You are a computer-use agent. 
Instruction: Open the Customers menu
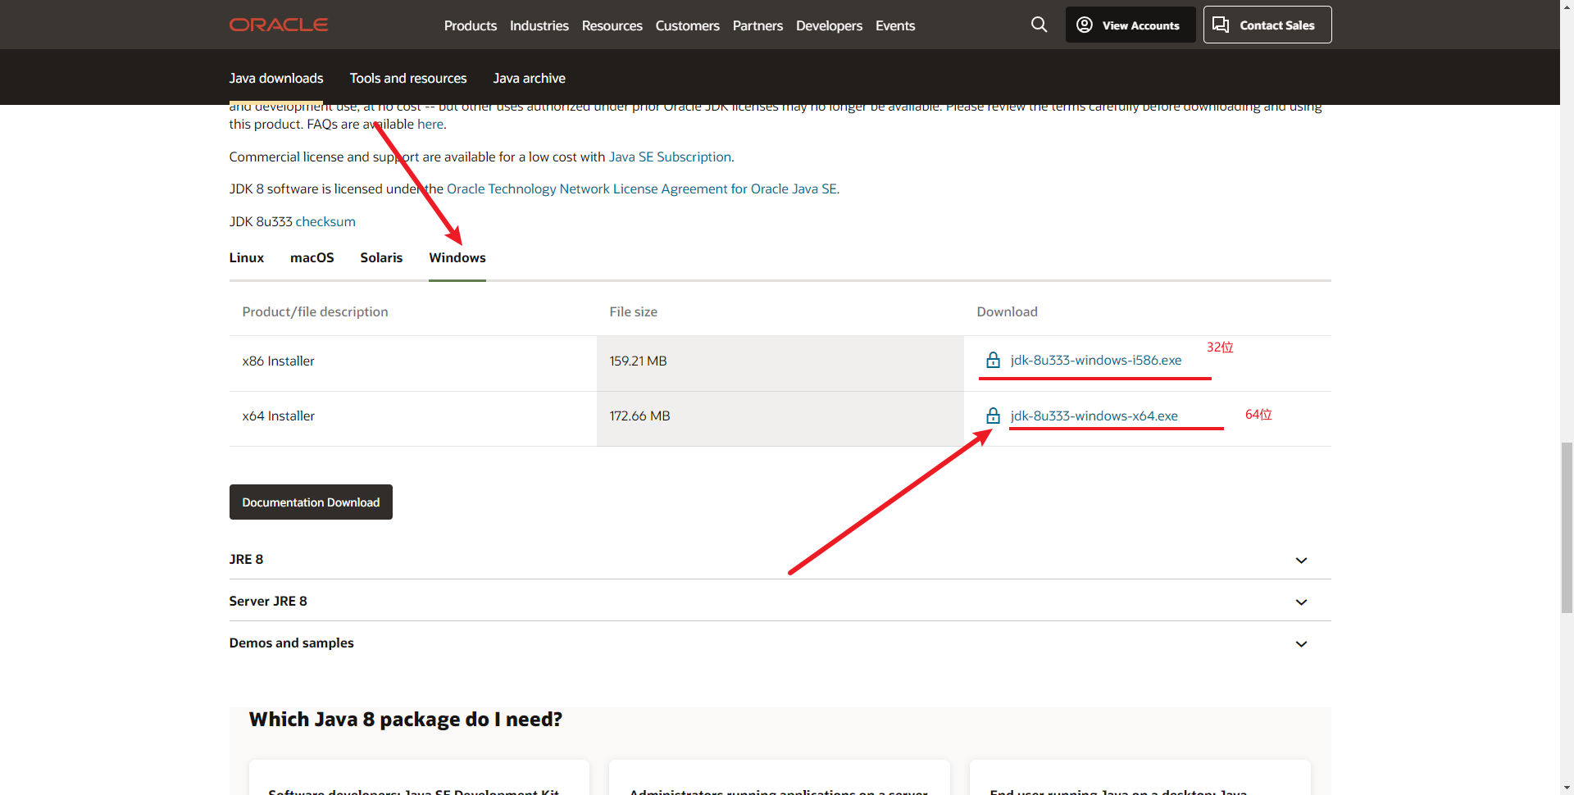(x=688, y=25)
